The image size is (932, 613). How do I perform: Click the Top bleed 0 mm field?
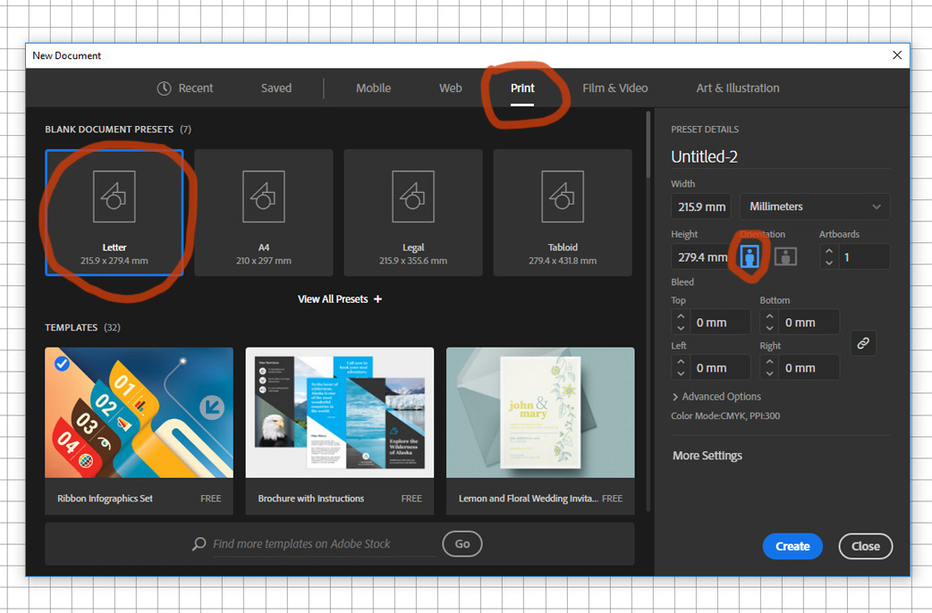(720, 322)
